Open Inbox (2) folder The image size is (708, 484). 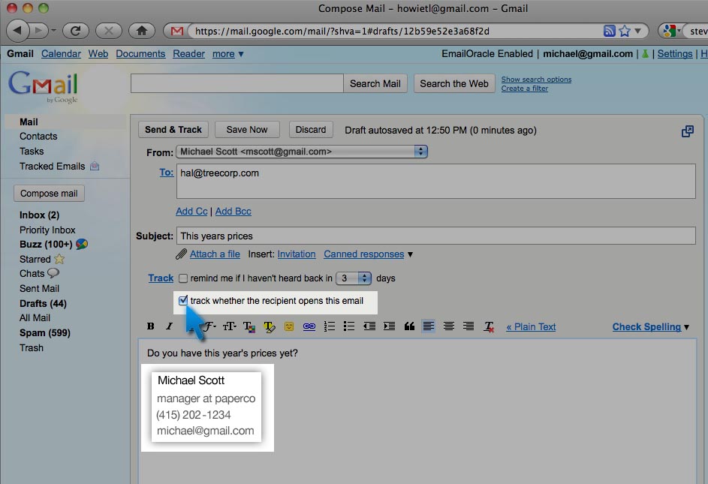[x=39, y=215]
